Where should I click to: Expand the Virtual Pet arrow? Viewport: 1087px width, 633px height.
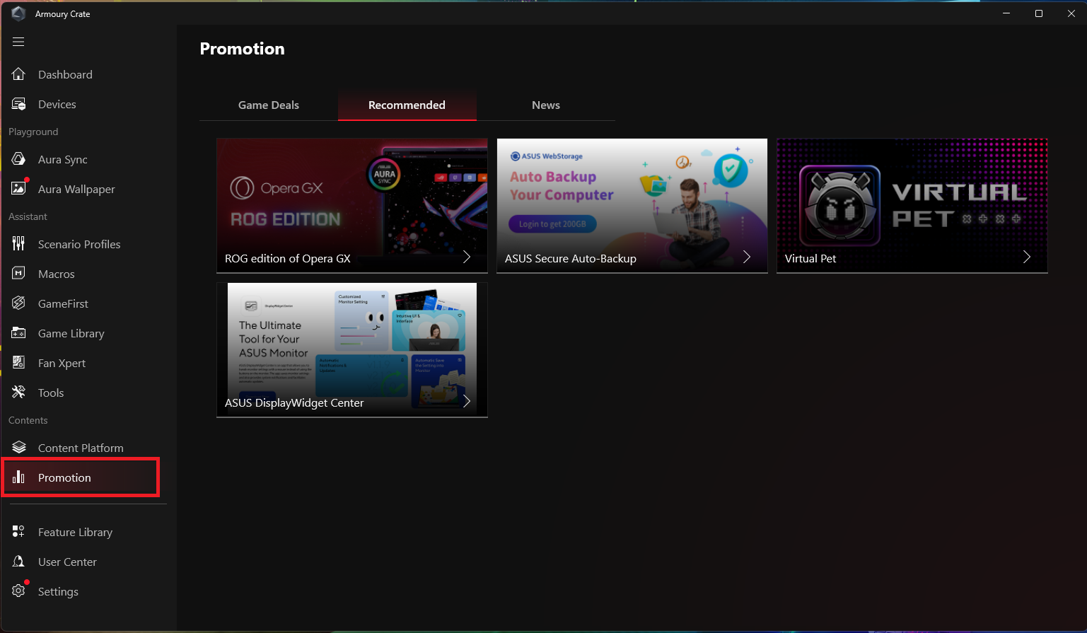tap(1027, 257)
